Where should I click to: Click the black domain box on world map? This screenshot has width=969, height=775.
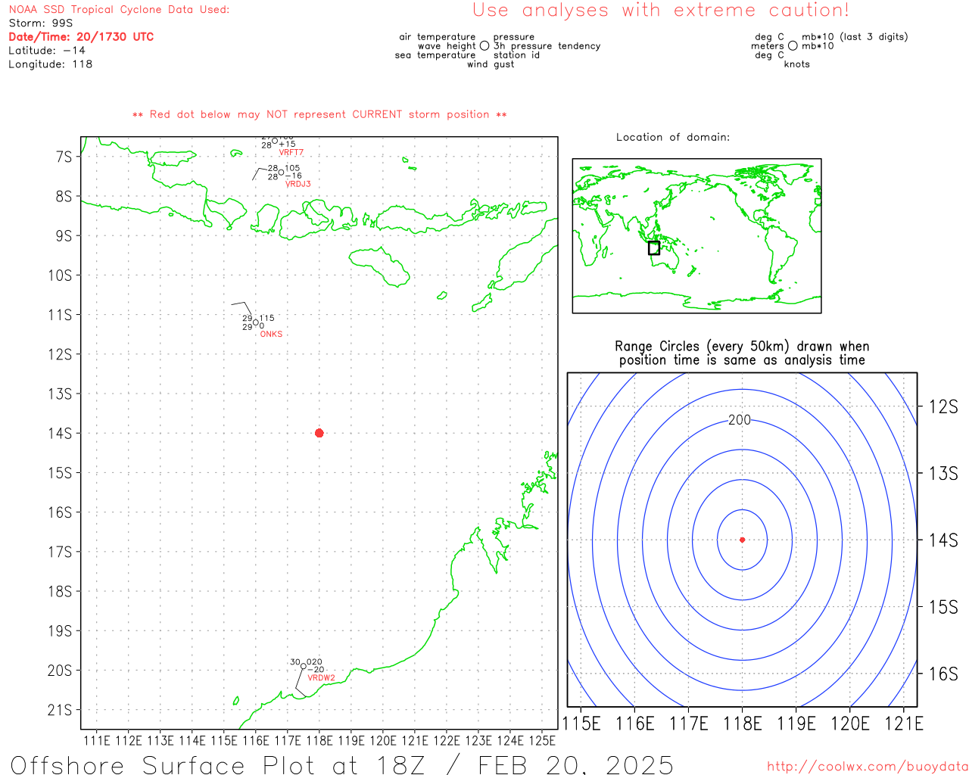pyautogui.click(x=654, y=247)
